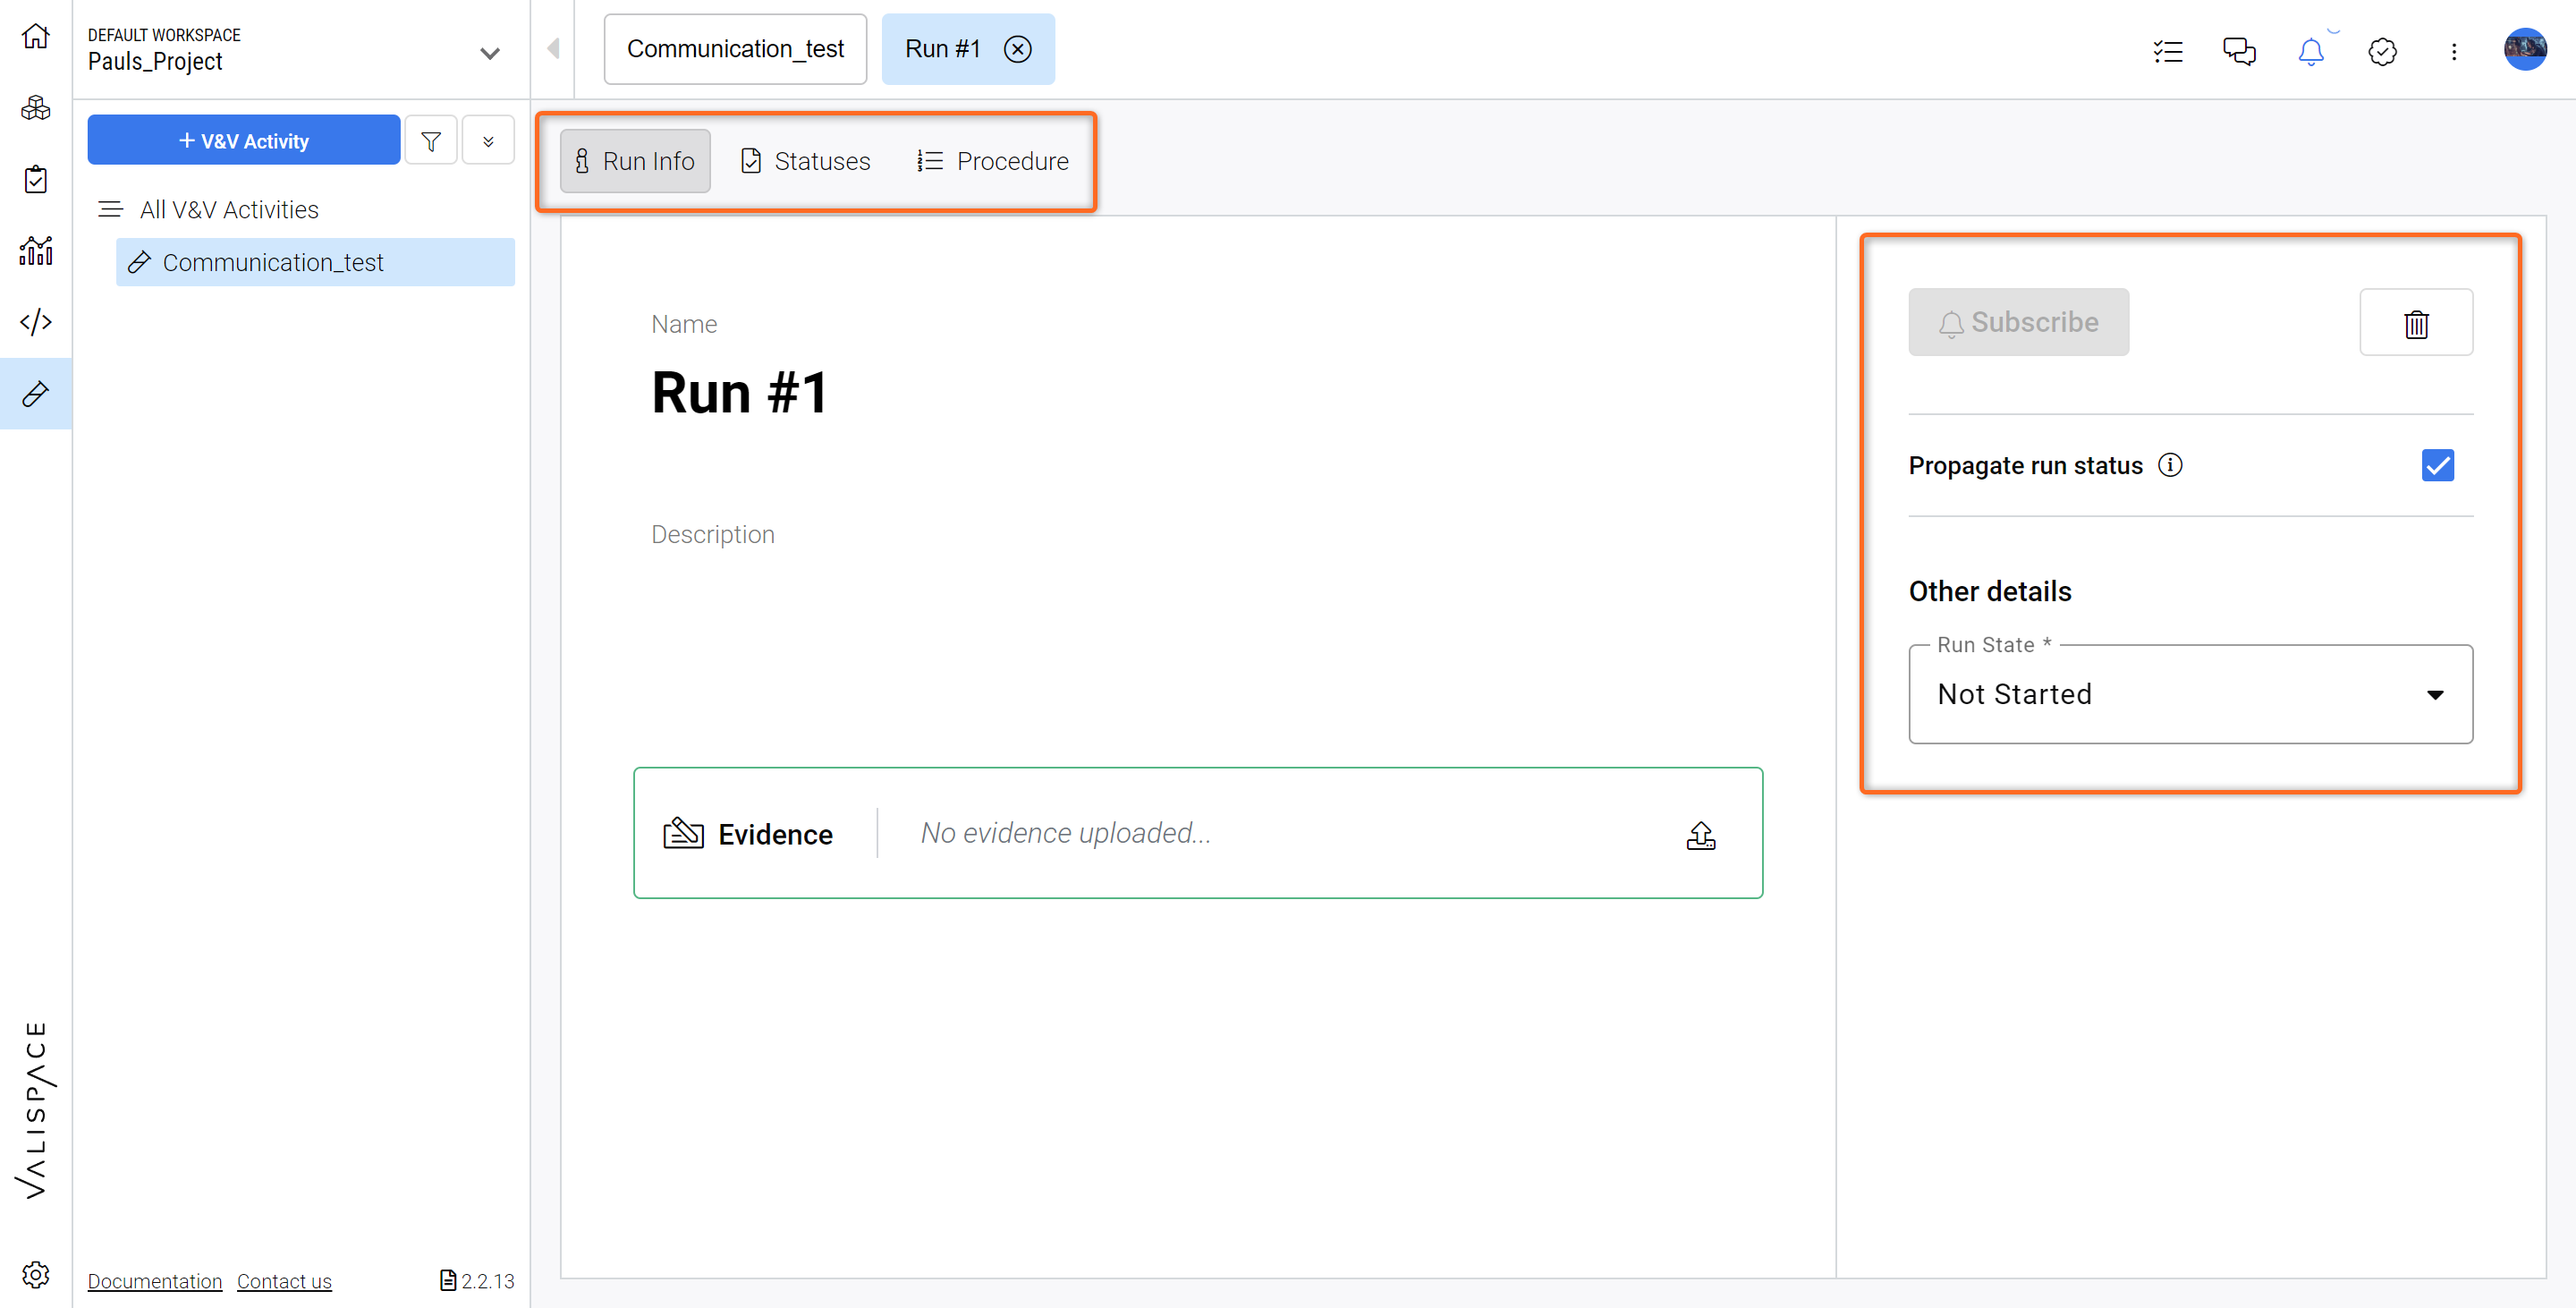
Task: Open the components cubes module icon
Action: 36,108
